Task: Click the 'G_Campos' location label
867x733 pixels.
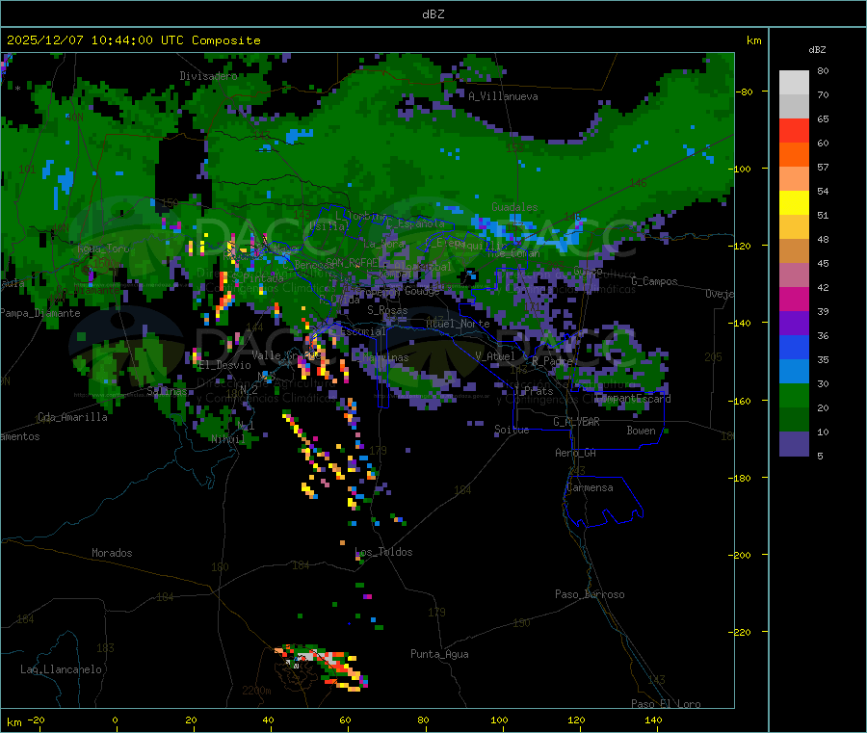Action: [x=654, y=281]
